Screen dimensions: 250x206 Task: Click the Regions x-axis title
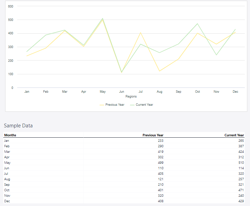131,96
